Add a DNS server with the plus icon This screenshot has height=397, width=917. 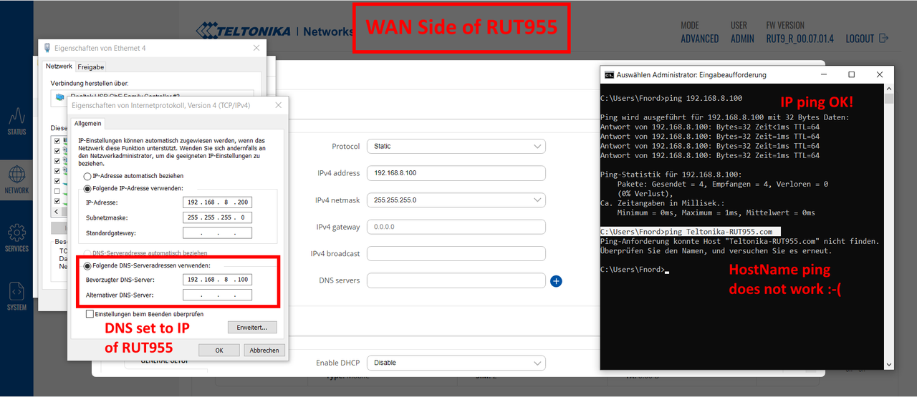pos(556,281)
